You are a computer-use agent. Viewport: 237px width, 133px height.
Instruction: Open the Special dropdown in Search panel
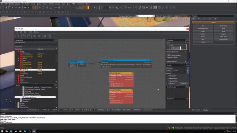point(187,73)
